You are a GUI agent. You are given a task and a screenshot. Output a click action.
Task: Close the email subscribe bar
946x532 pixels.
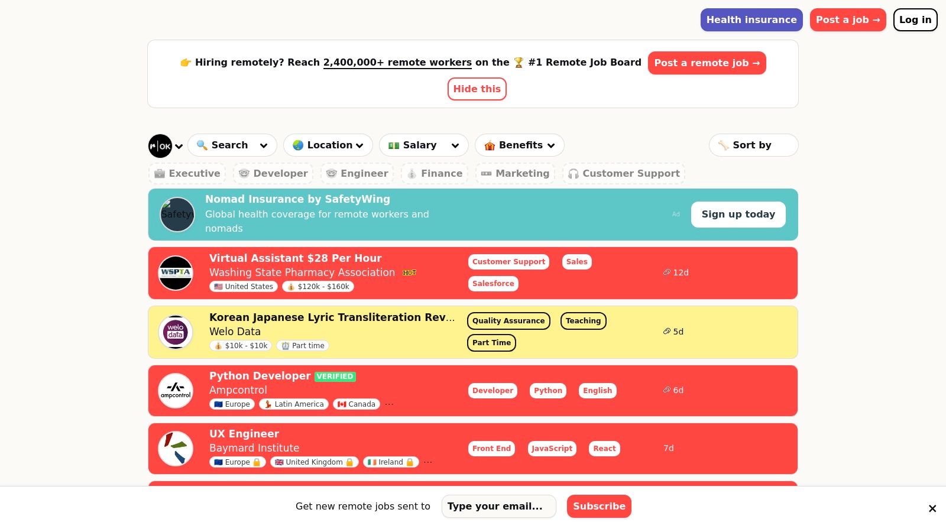point(932,508)
